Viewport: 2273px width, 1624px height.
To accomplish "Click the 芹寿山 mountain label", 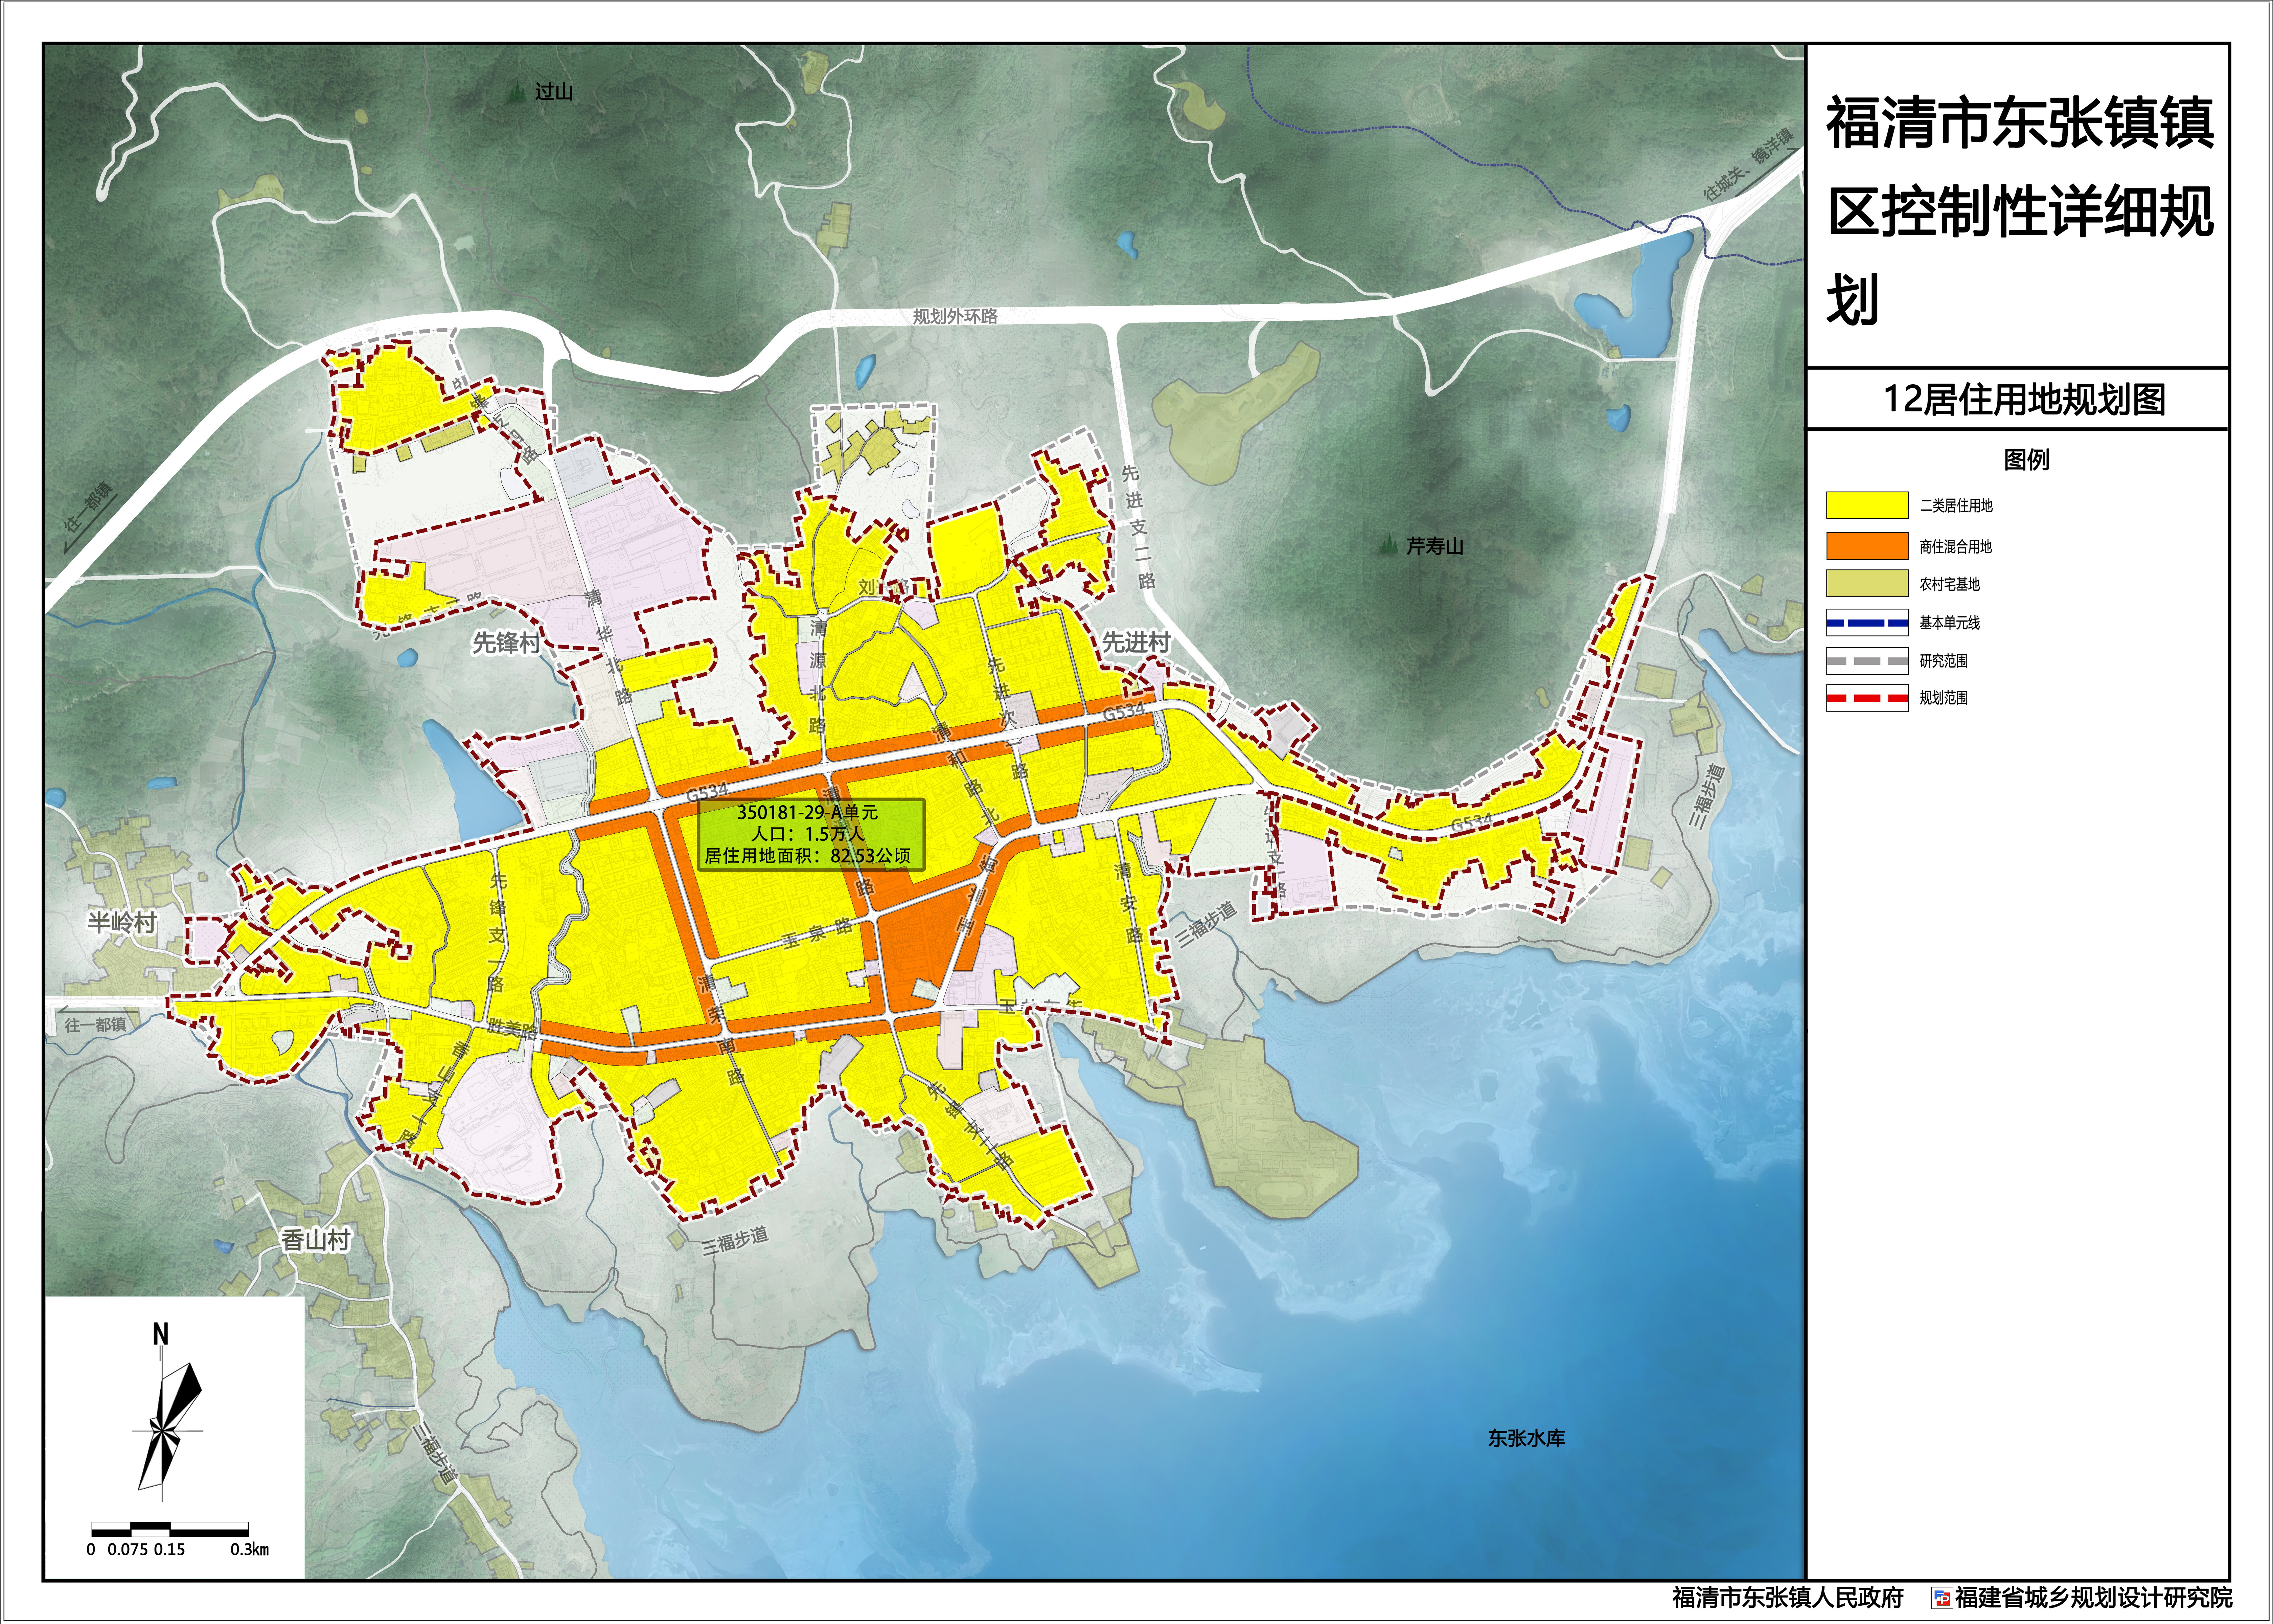I will point(1434,546).
